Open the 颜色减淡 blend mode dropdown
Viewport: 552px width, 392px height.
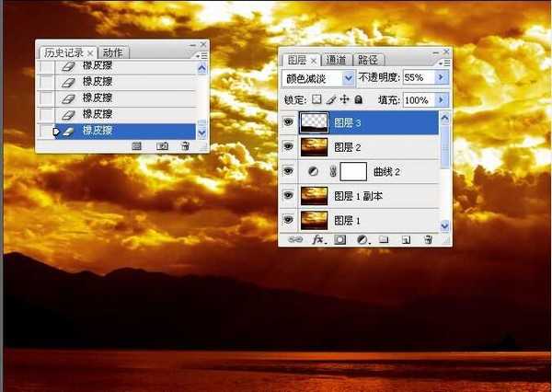click(348, 79)
